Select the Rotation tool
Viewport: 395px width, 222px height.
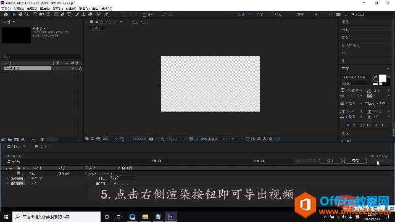(35, 15)
